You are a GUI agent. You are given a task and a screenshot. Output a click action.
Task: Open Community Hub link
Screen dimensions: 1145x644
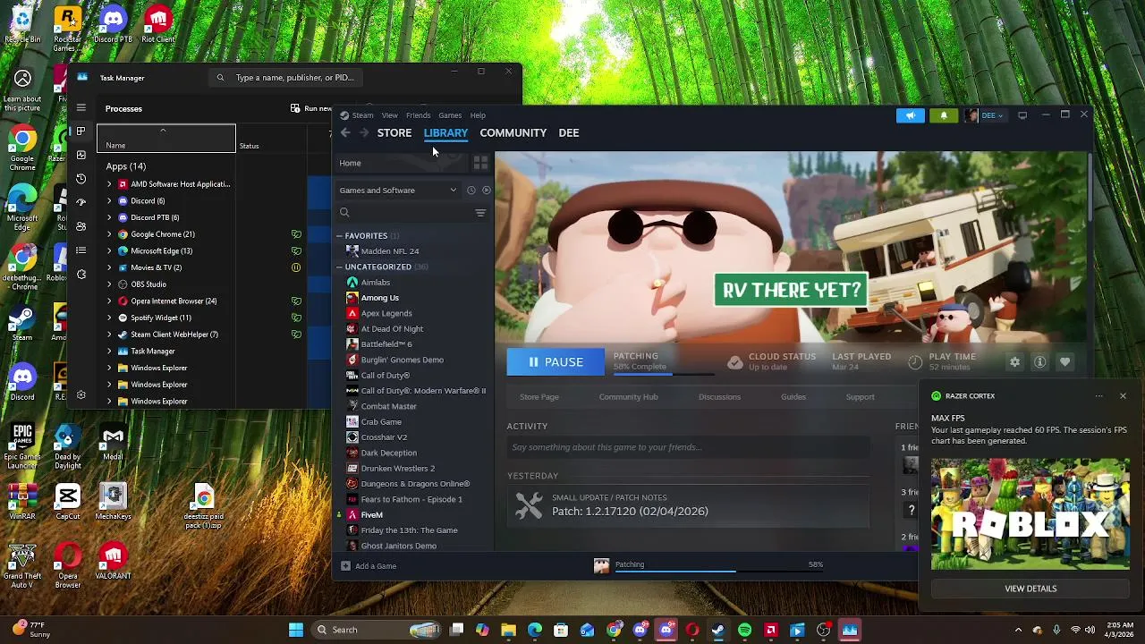coord(628,397)
